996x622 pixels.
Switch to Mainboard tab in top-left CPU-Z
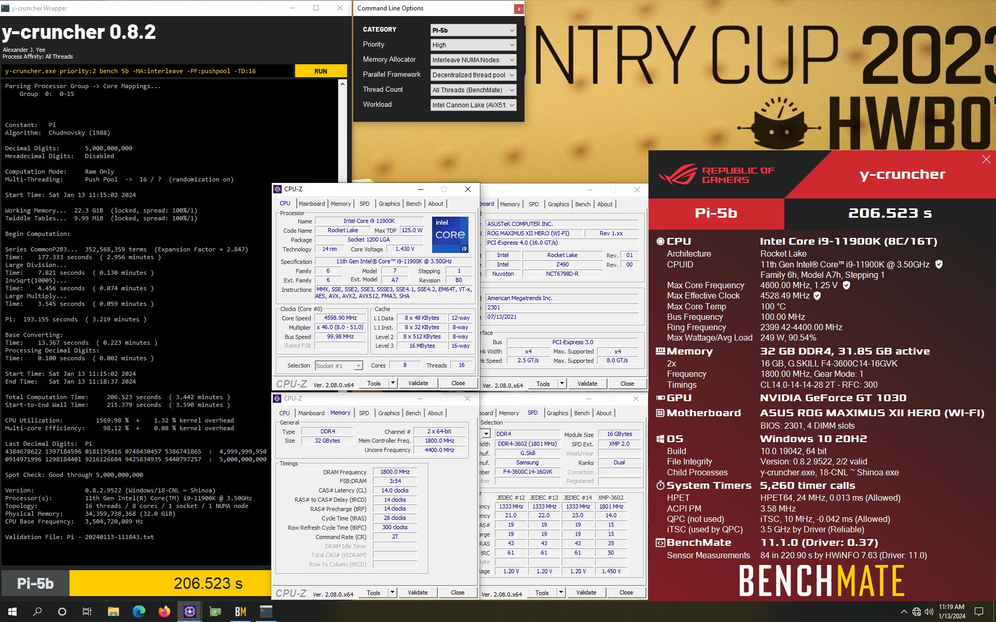(312, 204)
